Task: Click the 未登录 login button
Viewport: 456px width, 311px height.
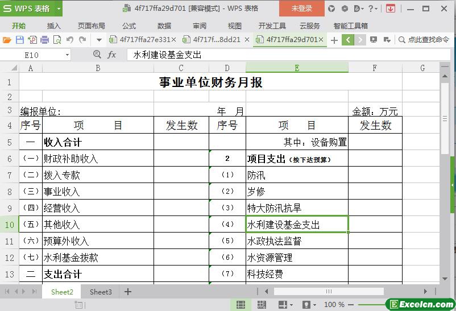Action: [302, 9]
